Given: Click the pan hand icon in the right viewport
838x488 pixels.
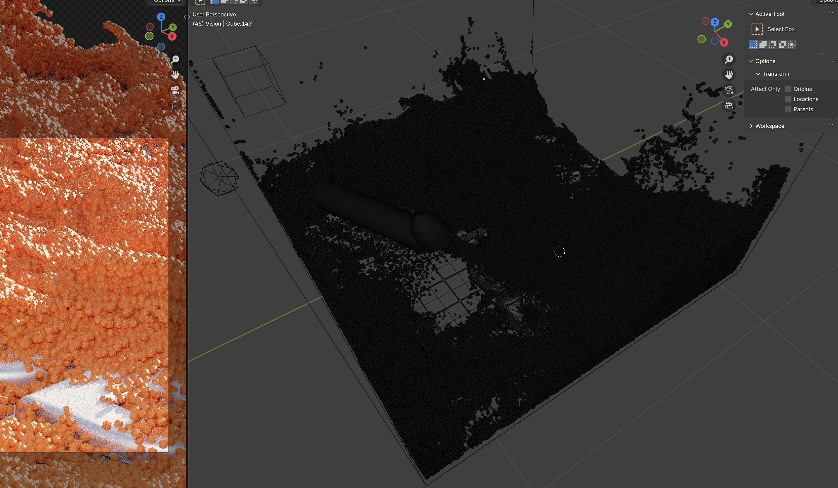Looking at the screenshot, I should point(729,74).
